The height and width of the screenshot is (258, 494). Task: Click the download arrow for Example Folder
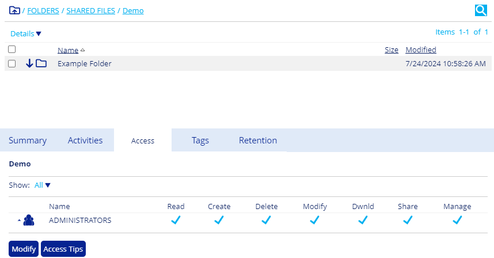pyautogui.click(x=29, y=63)
